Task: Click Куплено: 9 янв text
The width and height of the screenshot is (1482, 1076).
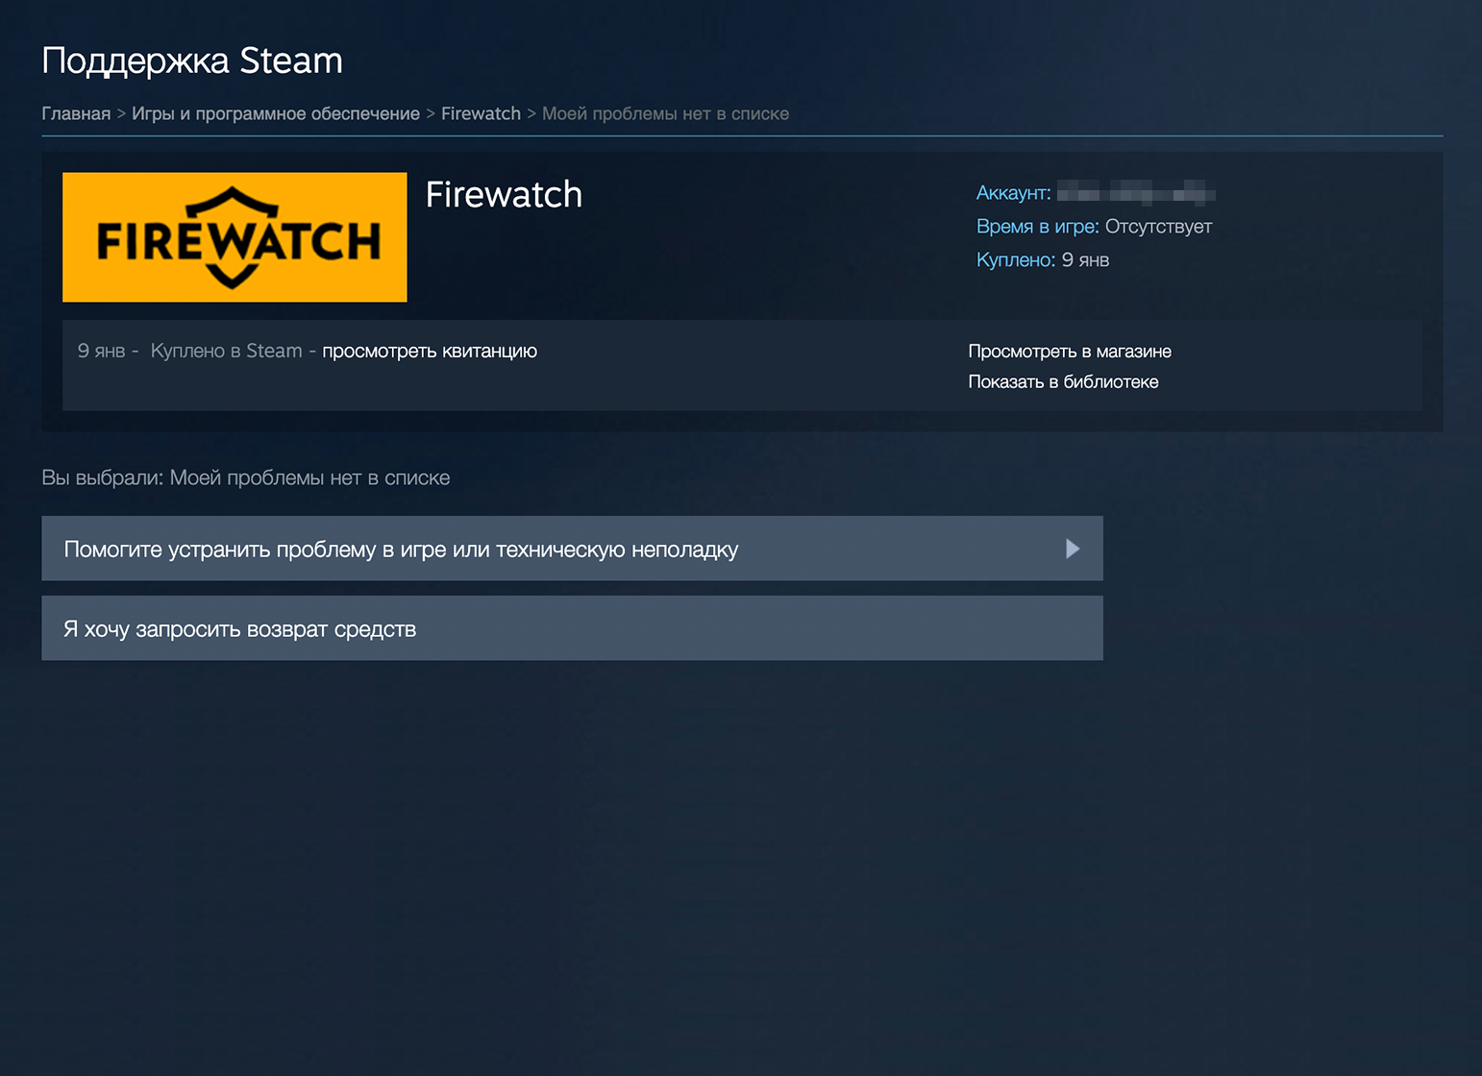Action: [1043, 260]
